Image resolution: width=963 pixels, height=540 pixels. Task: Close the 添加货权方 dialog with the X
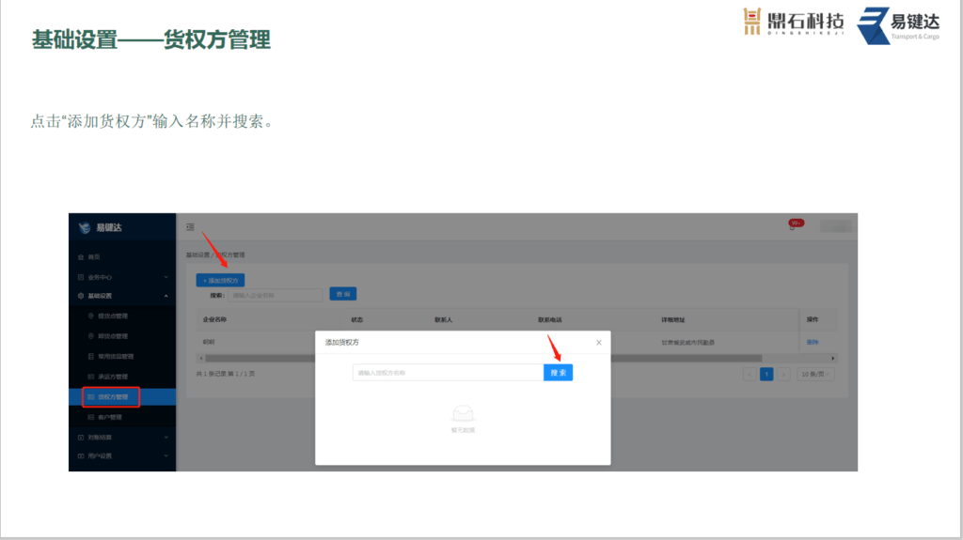coord(599,343)
